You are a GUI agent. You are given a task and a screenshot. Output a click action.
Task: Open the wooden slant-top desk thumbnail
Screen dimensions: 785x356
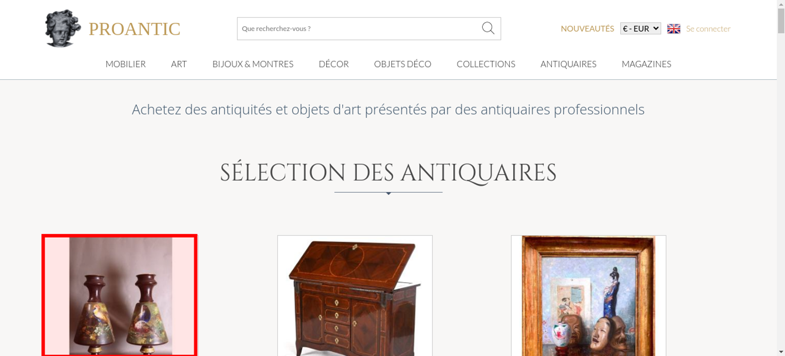coord(355,296)
